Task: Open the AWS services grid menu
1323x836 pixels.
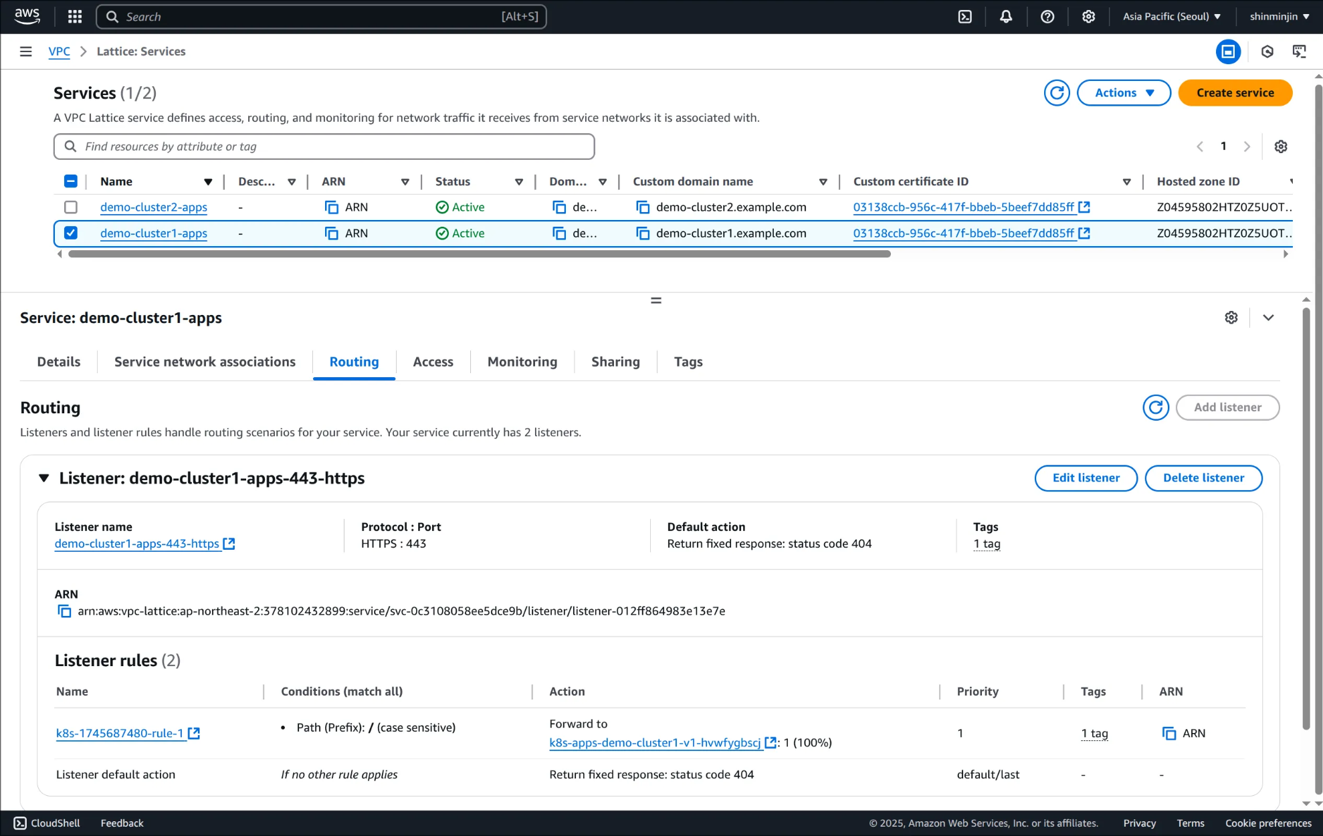Action: click(75, 17)
